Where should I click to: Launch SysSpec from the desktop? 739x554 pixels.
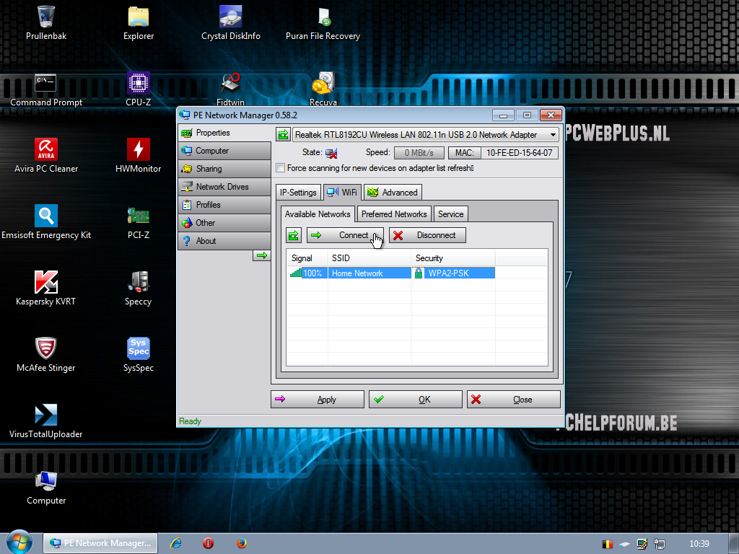(x=138, y=355)
